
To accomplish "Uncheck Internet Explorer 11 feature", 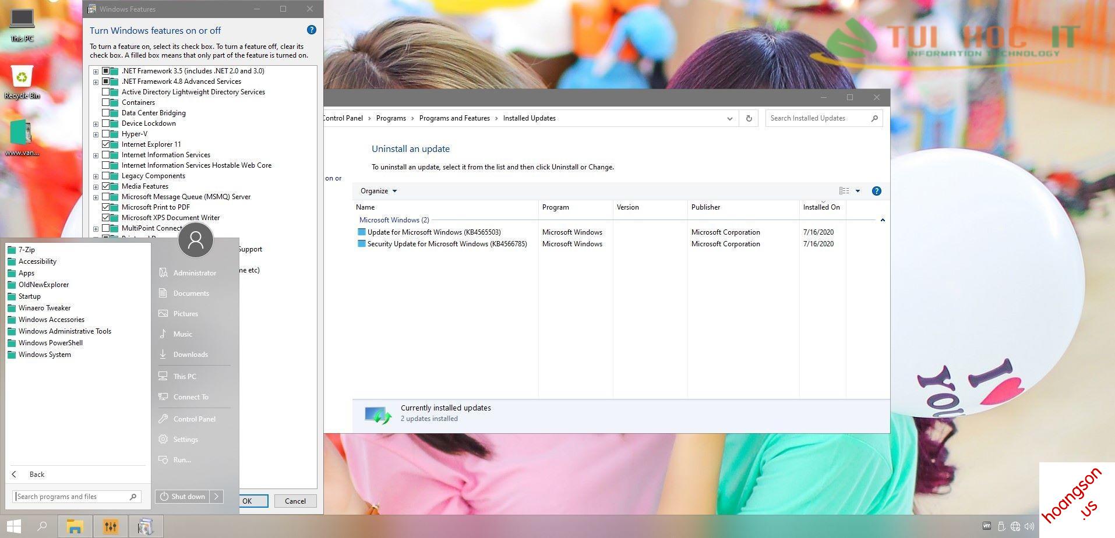I will coord(105,144).
